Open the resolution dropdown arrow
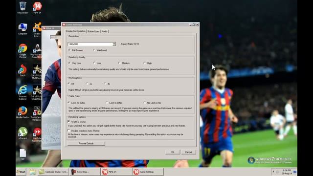The width and height of the screenshot is (313, 176). tap(114, 44)
